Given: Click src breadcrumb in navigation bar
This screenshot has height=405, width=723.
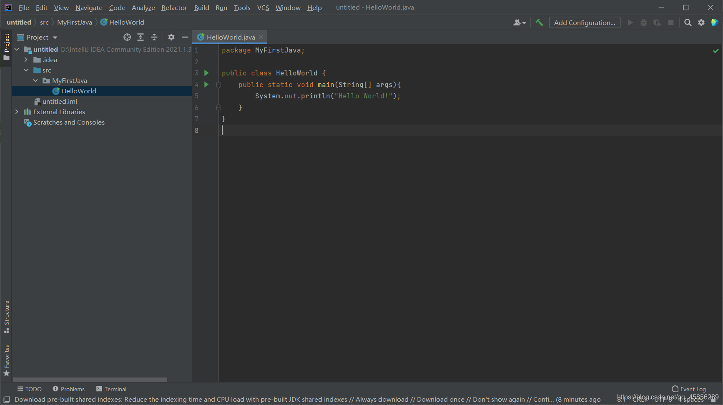Looking at the screenshot, I should [x=44, y=22].
